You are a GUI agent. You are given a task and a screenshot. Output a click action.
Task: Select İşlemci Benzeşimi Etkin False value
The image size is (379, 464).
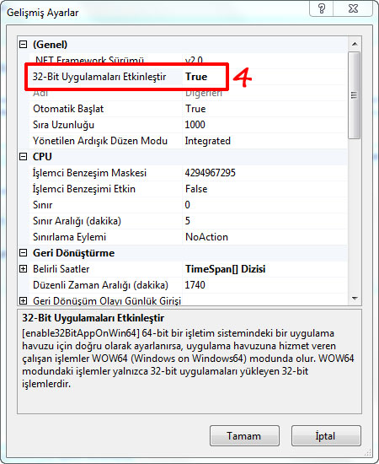tap(196, 189)
